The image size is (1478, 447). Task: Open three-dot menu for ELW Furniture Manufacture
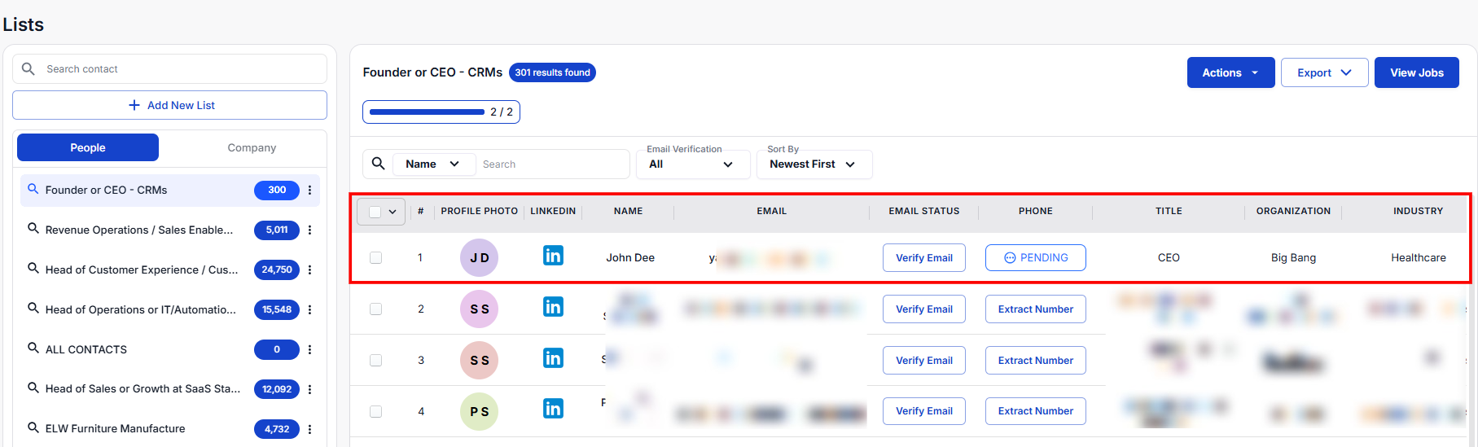[309, 429]
